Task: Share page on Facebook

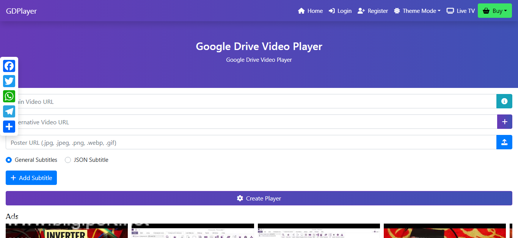Action: pyautogui.click(x=9, y=66)
